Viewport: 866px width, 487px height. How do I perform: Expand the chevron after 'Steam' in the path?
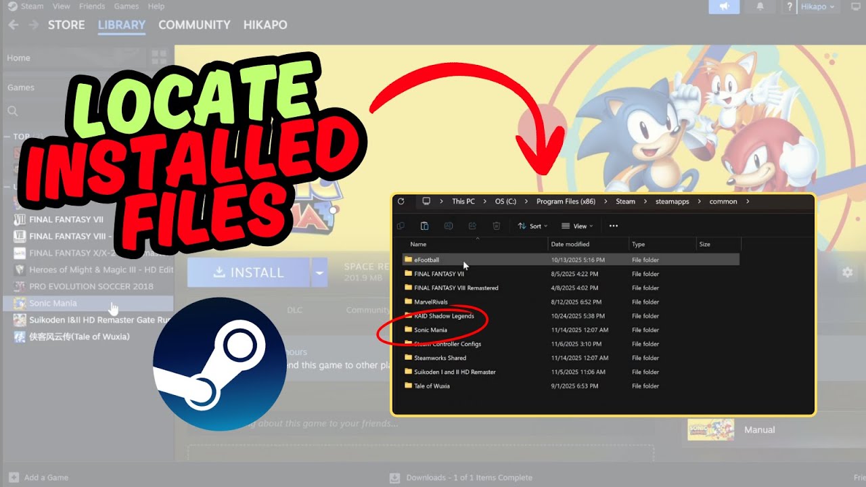[x=645, y=202]
